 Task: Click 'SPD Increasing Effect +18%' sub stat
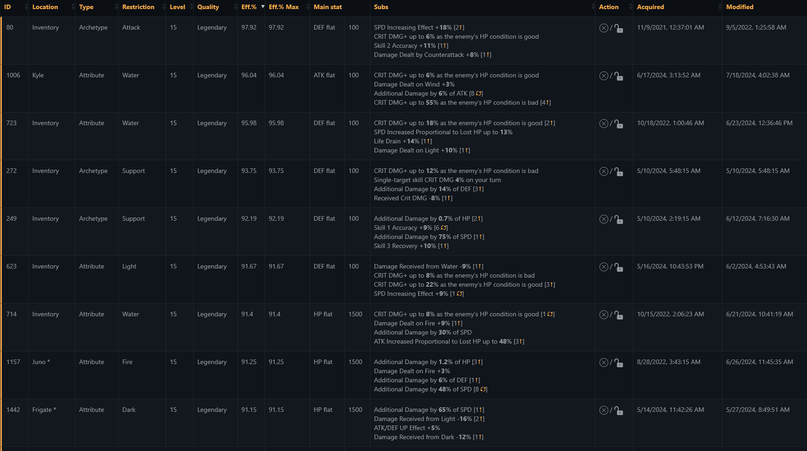413,27
